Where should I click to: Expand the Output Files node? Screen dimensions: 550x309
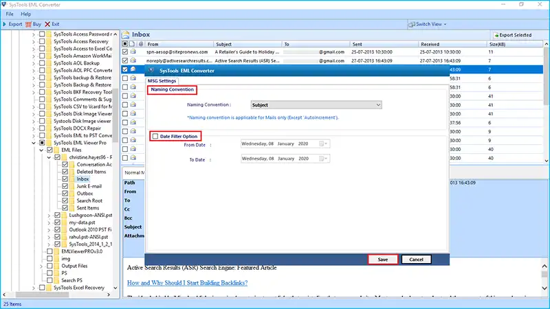(x=41, y=266)
